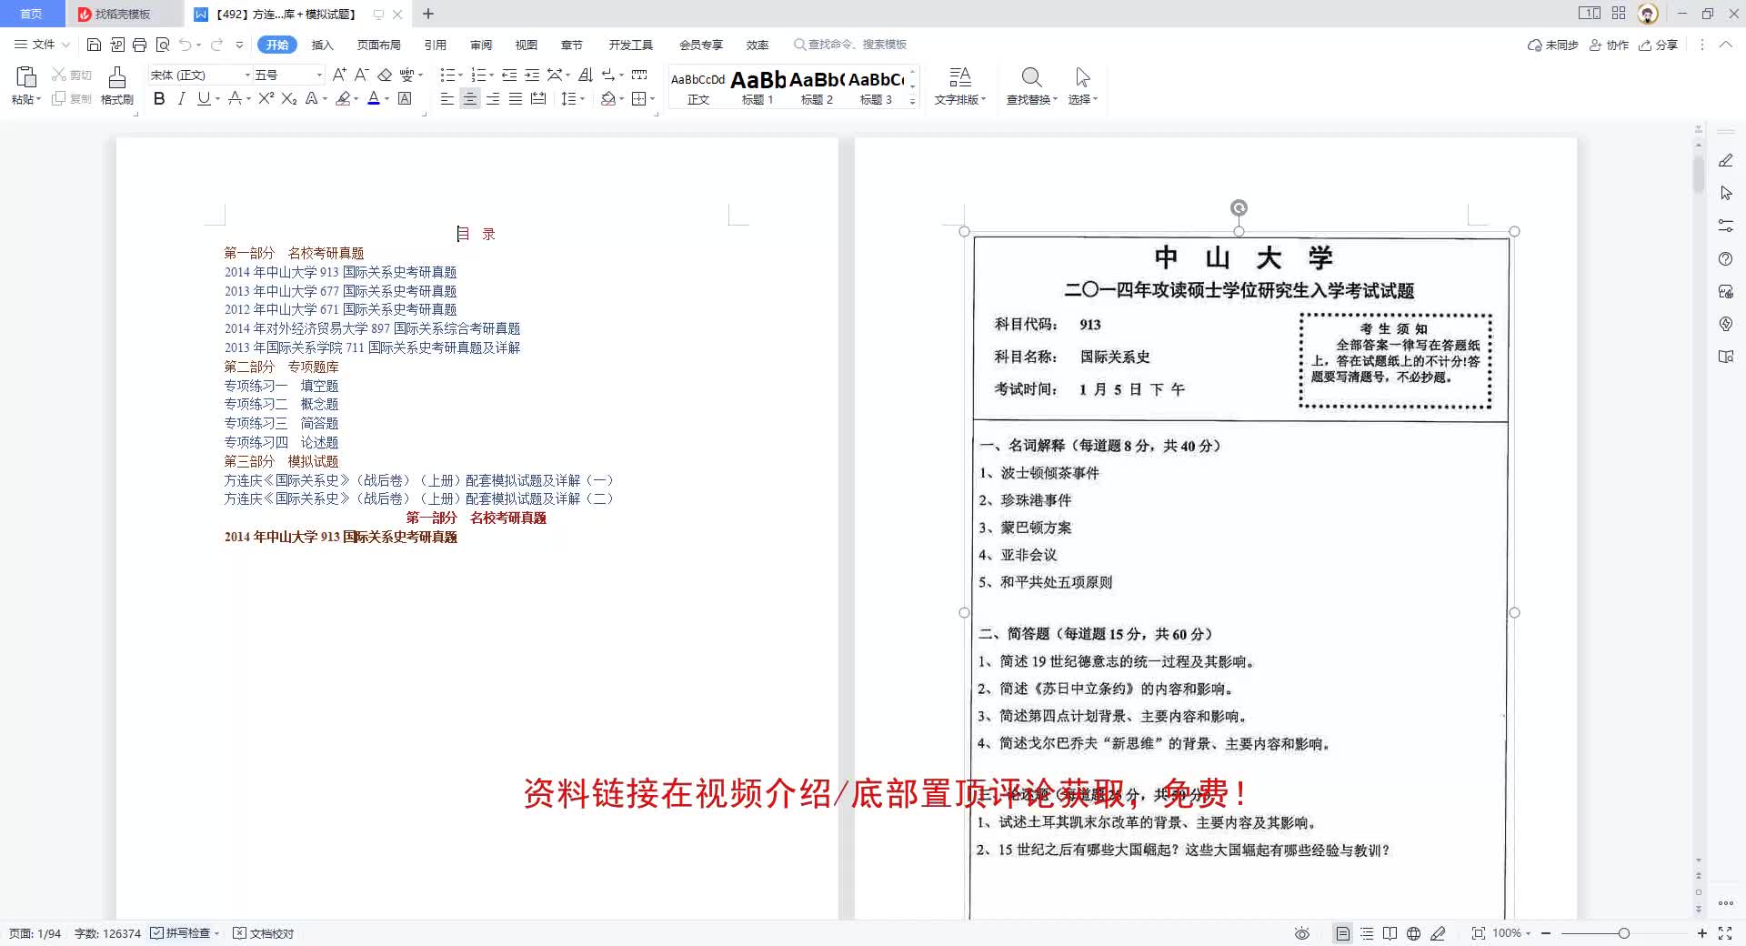The height and width of the screenshot is (946, 1746).
Task: Click the Save icon in quick access toolbar
Action: tap(94, 45)
